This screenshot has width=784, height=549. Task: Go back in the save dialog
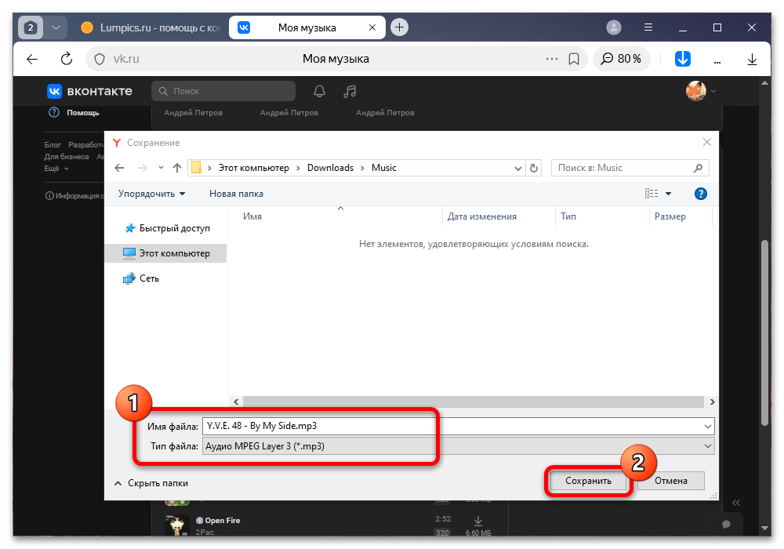point(119,168)
